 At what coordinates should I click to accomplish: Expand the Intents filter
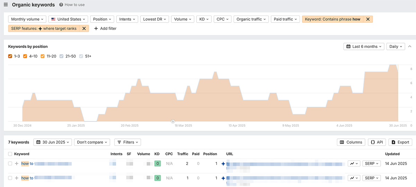pyautogui.click(x=127, y=19)
